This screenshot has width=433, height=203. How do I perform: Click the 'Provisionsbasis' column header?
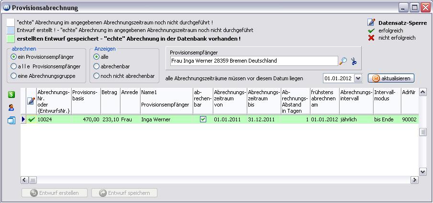tap(85, 95)
